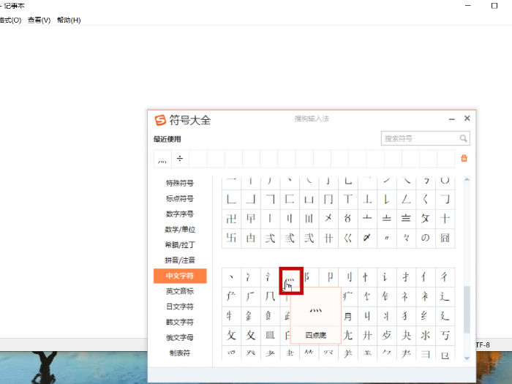Insert the 月 character
Screen dimensions: 512x384
point(348,316)
